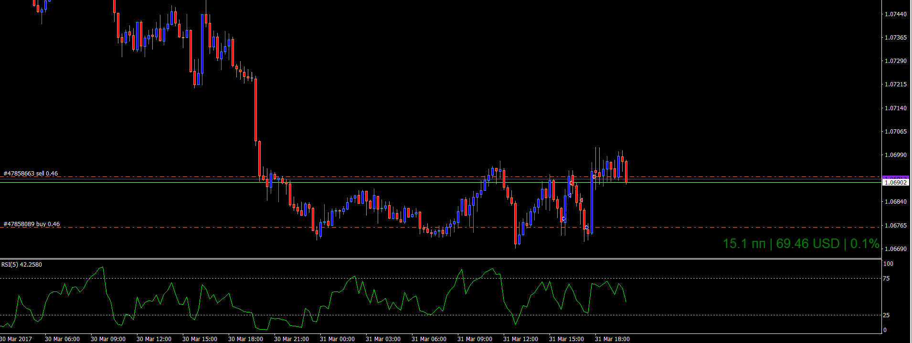
Task: Click time axis label 30 Mar 06:00
Action: pyautogui.click(x=63, y=339)
